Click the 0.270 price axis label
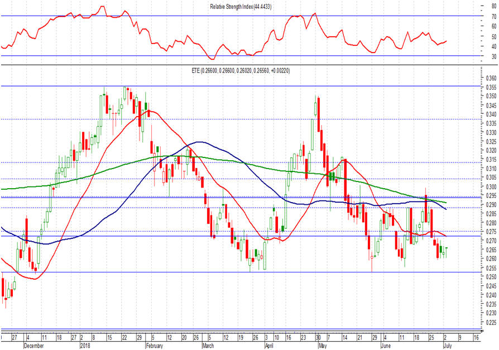 (491, 241)
